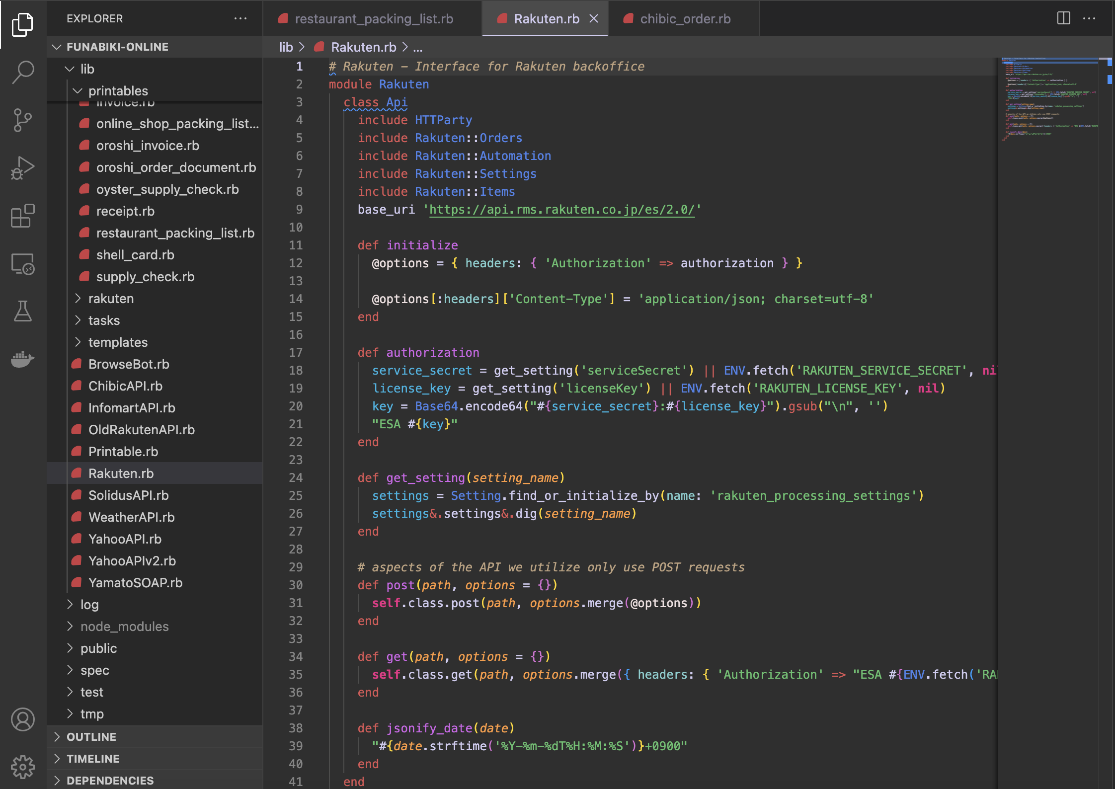Click Ruby icon next to WeatherAPI.rb
1115x789 pixels.
(x=77, y=517)
